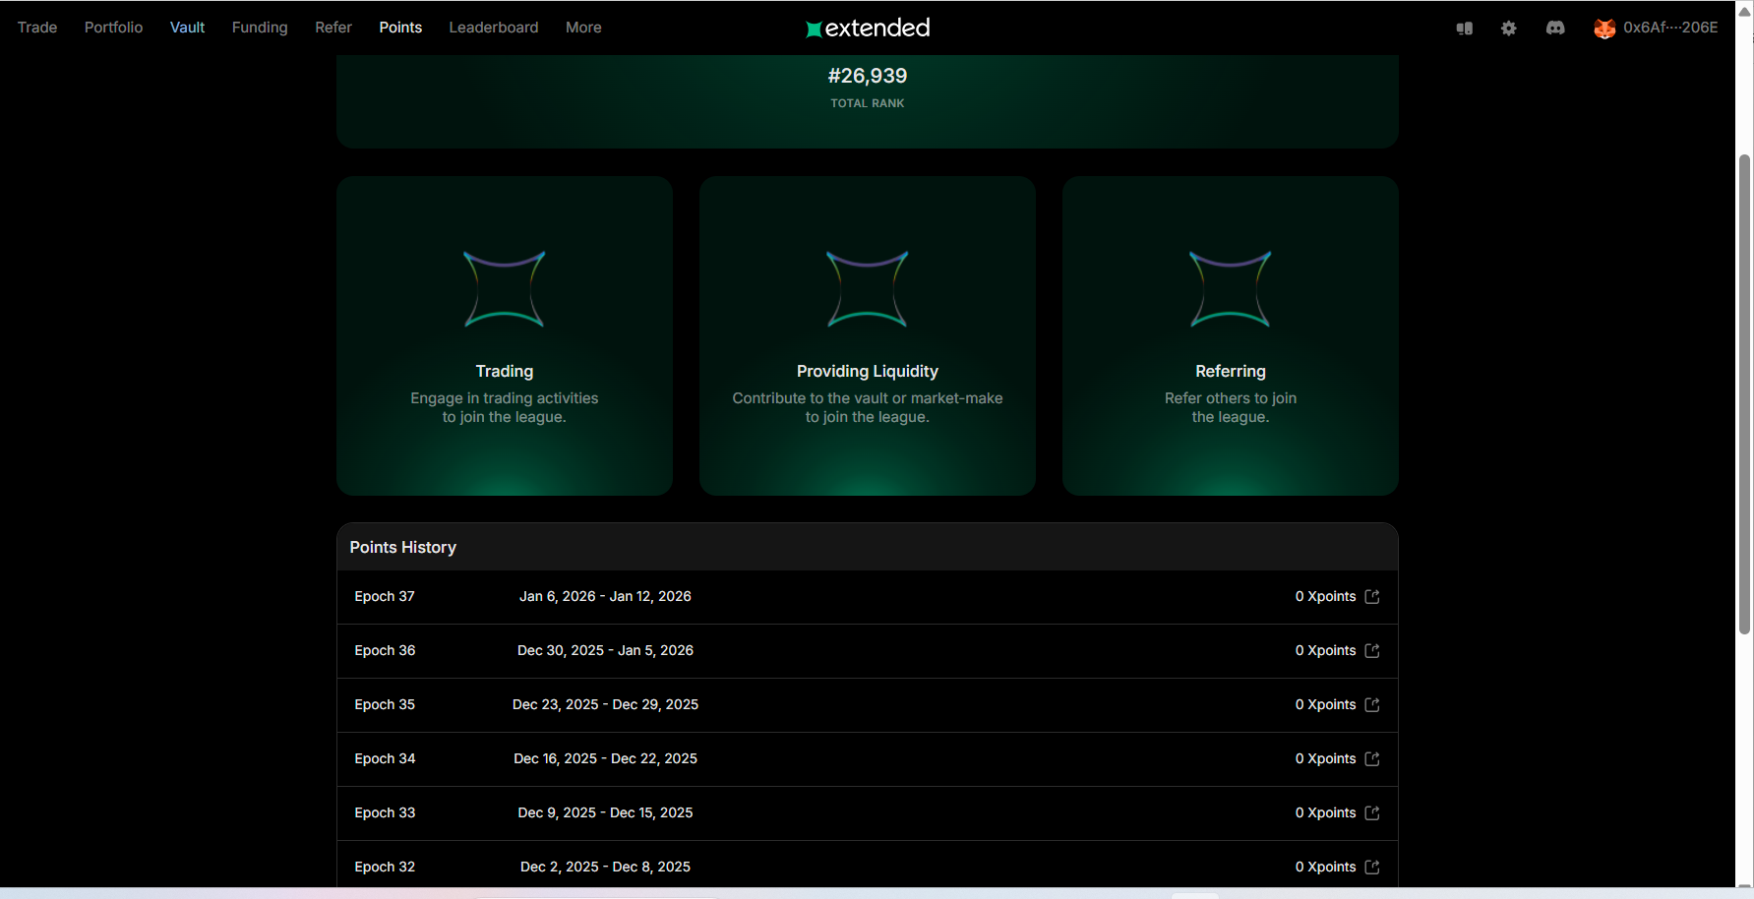
Task: Open Epoch 35 details export icon
Action: pos(1372,705)
